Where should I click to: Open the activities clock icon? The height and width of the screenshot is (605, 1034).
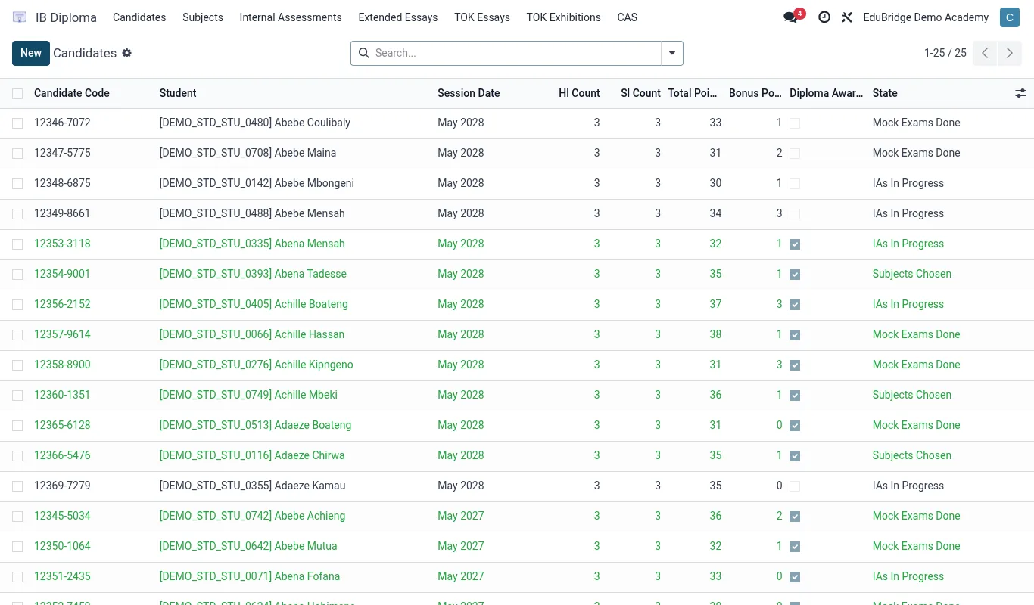[x=824, y=17]
